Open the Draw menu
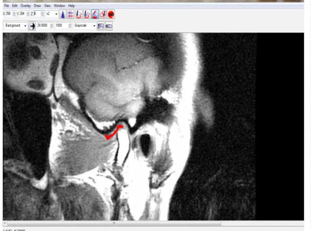The width and height of the screenshot is (311, 231). point(37,5)
